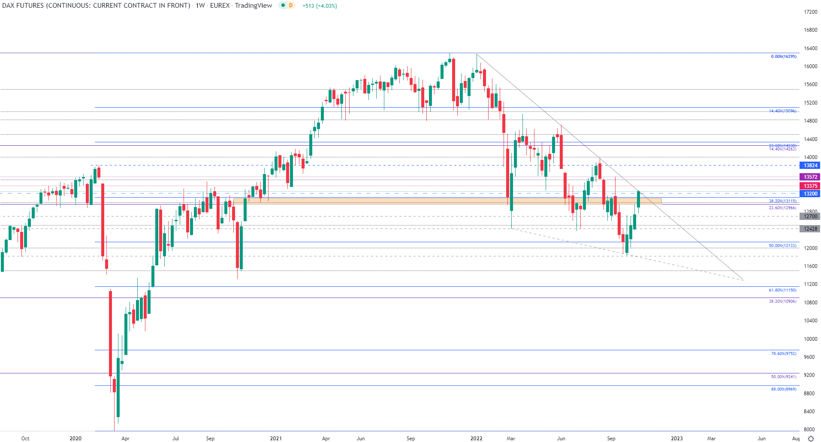Click the 2021 label on time axis

(x=276, y=439)
